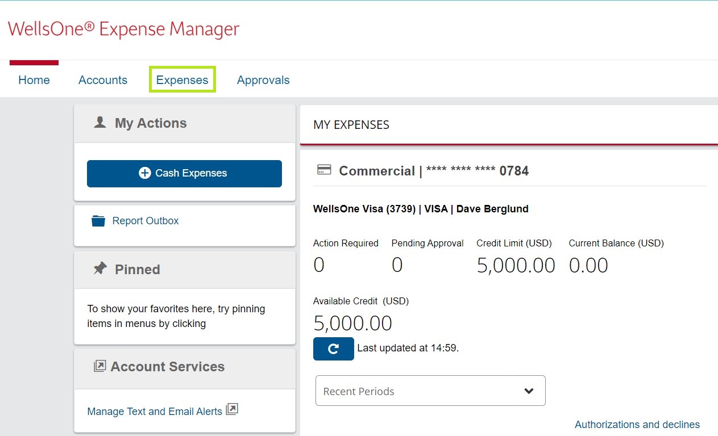
Task: Open Authorizations and declines
Action: click(x=638, y=424)
